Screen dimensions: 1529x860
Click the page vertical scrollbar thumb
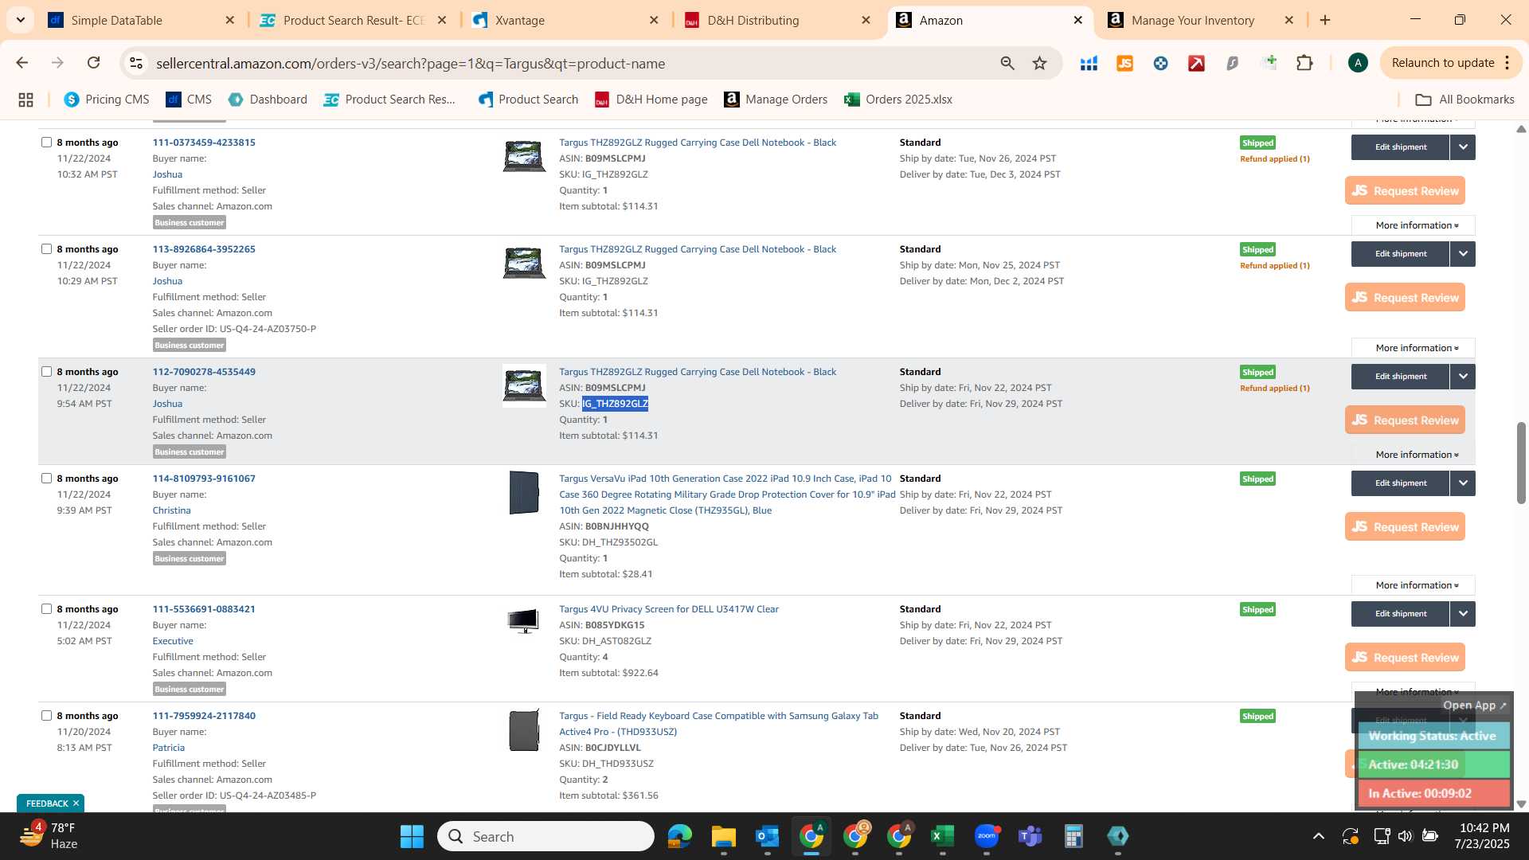click(x=1521, y=463)
